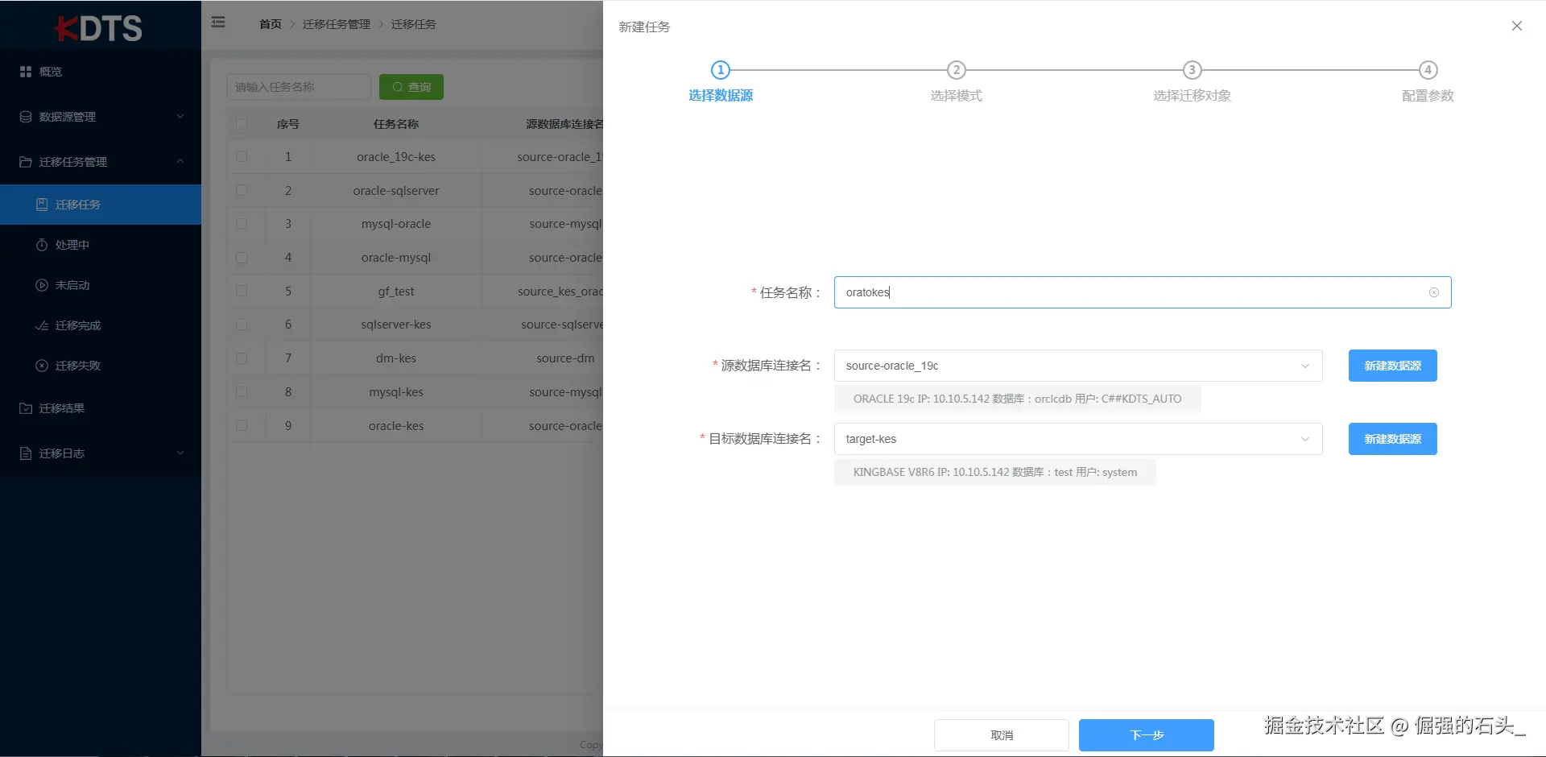The height and width of the screenshot is (757, 1546).
Task: Clear the 任务名称 field with the clear icon
Action: point(1434,292)
